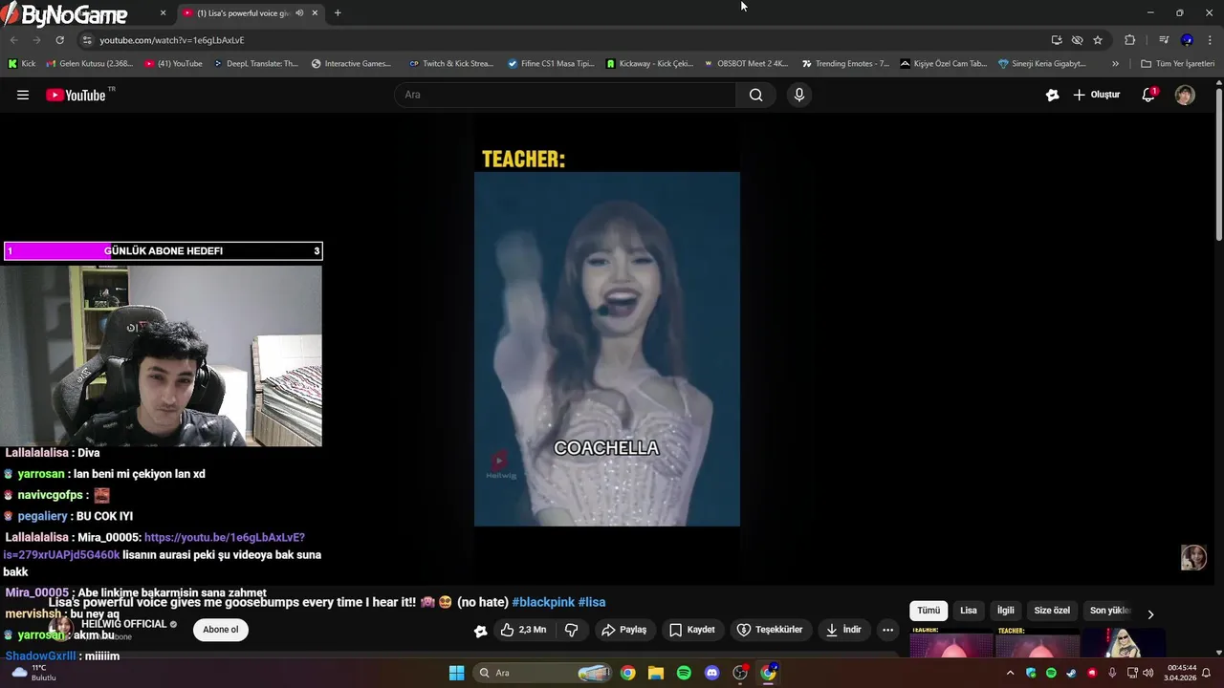Click the video player showing COACHELLA
Image resolution: width=1224 pixels, height=688 pixels.
tap(607, 349)
